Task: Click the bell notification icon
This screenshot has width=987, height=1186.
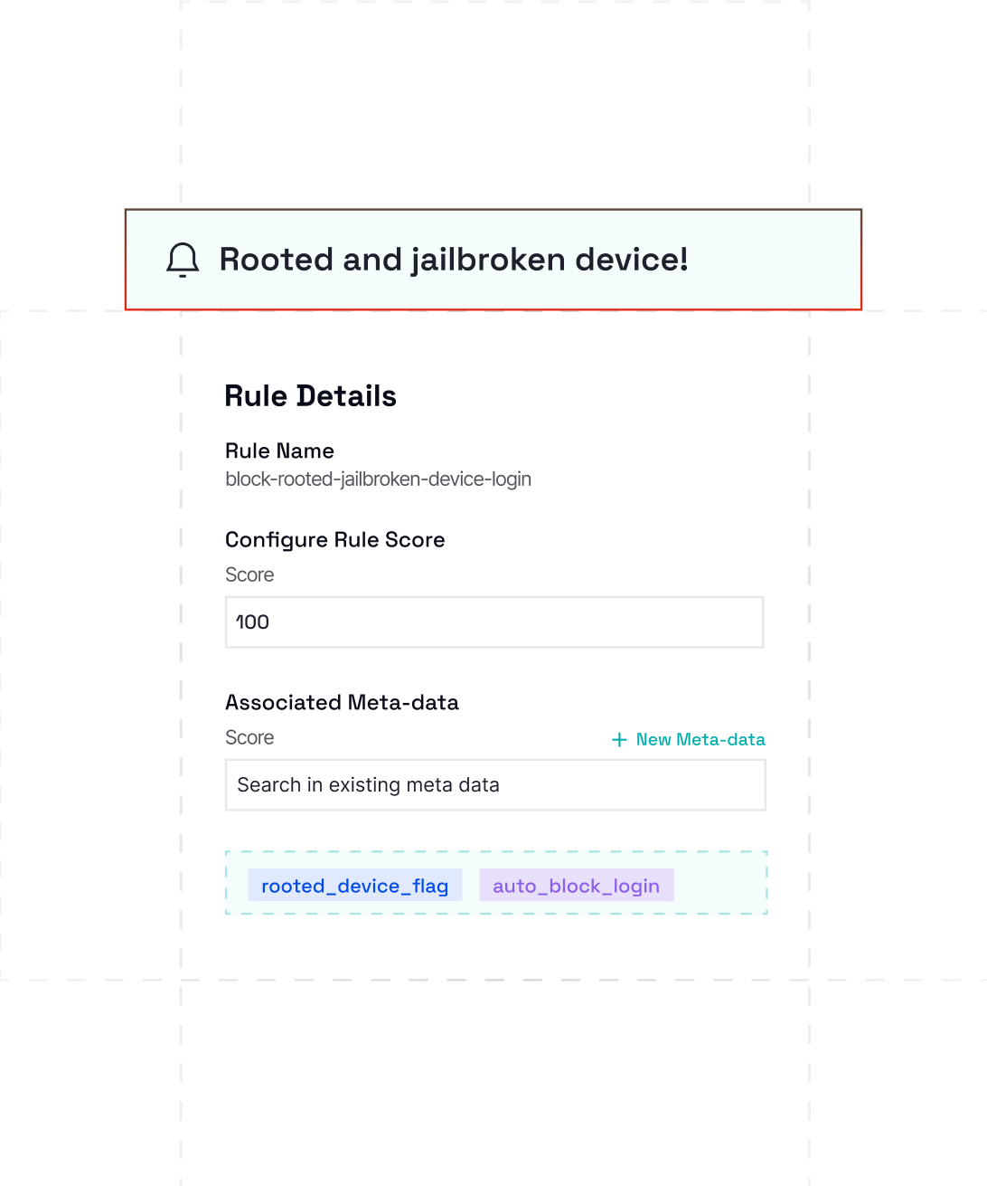Action: click(183, 260)
